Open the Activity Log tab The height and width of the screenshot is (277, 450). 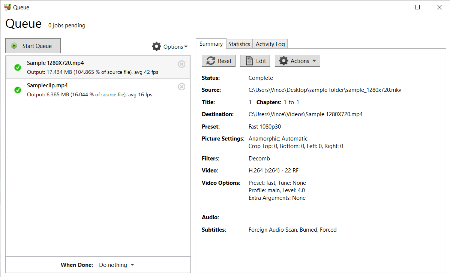[x=270, y=44]
